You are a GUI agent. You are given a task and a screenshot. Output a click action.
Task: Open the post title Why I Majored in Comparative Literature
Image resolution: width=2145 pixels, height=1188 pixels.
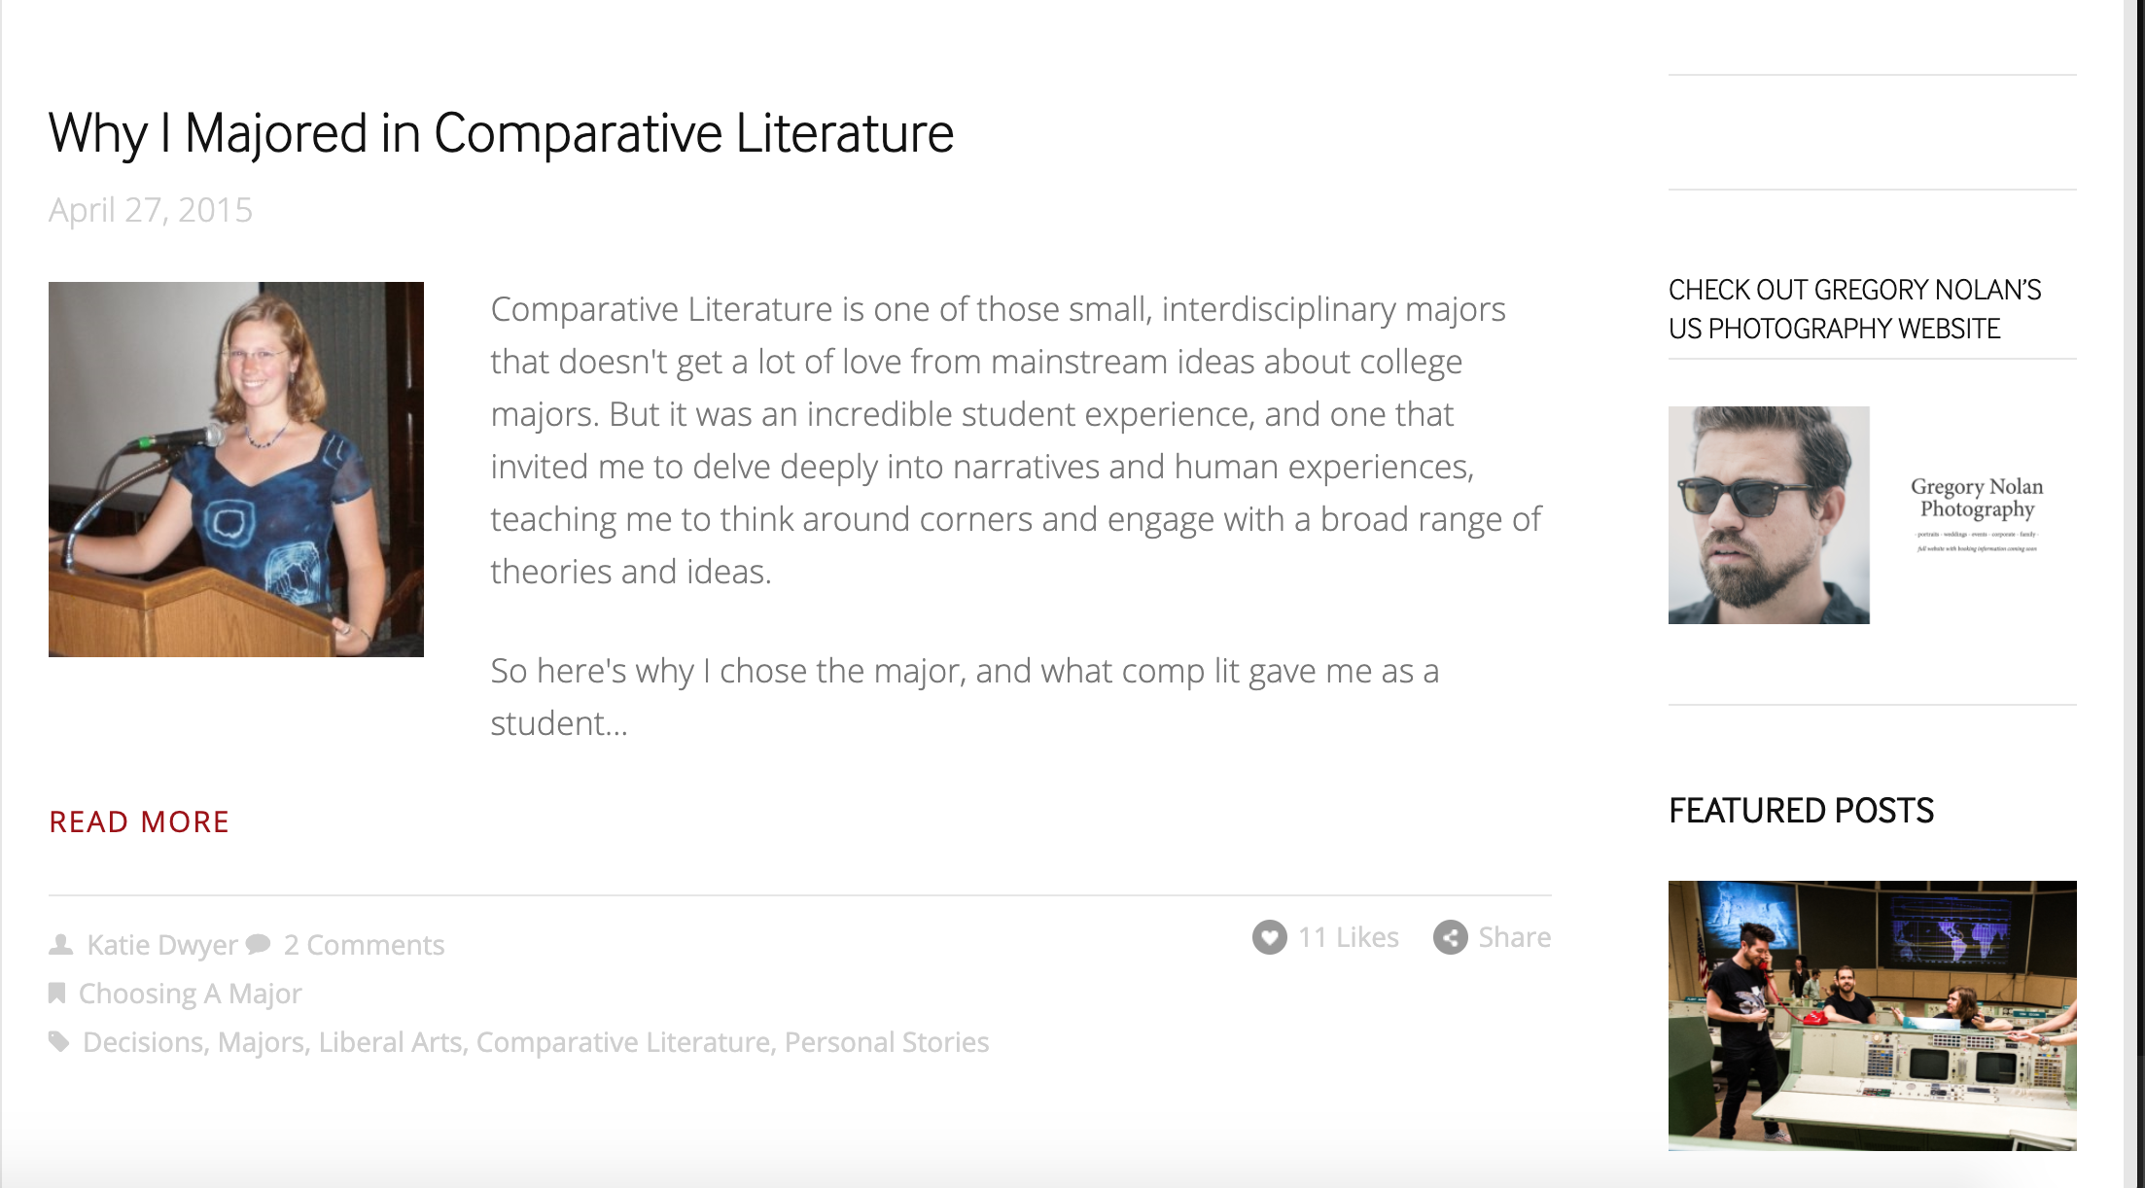pyautogui.click(x=501, y=133)
